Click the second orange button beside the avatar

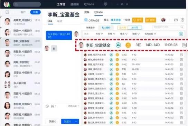click(x=151, y=20)
